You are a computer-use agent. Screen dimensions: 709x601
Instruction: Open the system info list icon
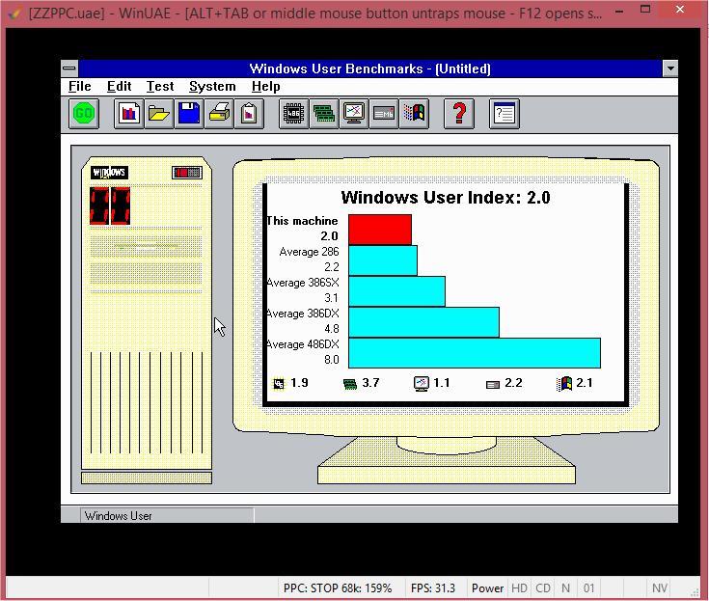pyautogui.click(x=504, y=113)
